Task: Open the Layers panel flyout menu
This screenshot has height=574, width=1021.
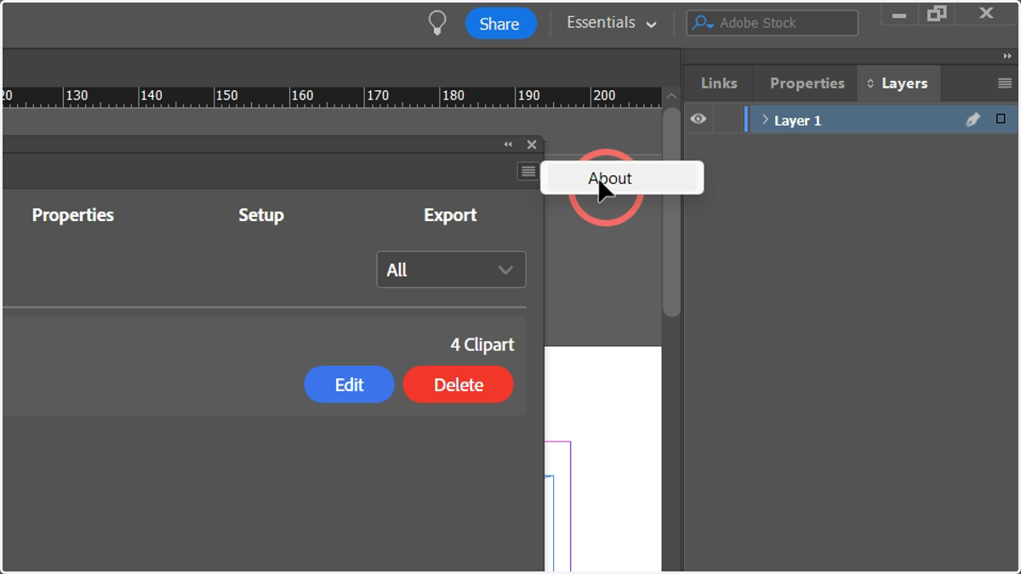Action: (x=1005, y=83)
